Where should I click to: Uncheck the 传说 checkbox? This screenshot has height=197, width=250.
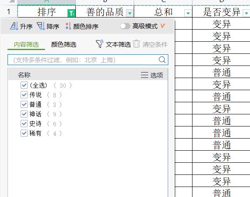coord(24,95)
